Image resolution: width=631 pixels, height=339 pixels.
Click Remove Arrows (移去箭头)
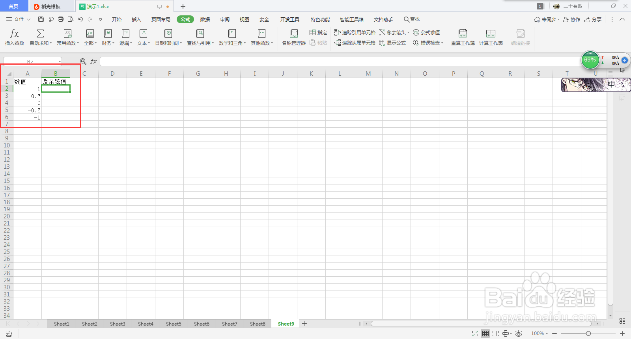394,32
